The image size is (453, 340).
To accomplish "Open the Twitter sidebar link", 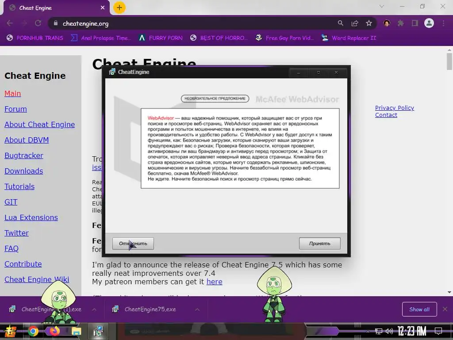I will [x=16, y=233].
